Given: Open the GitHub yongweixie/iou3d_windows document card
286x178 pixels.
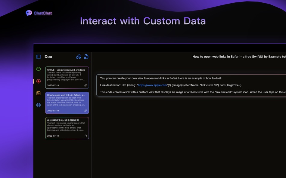Looking at the screenshot, I should click(67, 78).
